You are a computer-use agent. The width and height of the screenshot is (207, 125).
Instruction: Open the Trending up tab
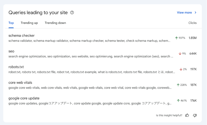tap(29, 23)
